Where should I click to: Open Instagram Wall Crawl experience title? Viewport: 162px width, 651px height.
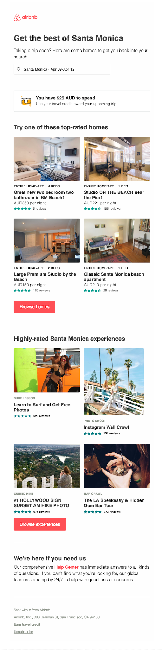[106, 427]
